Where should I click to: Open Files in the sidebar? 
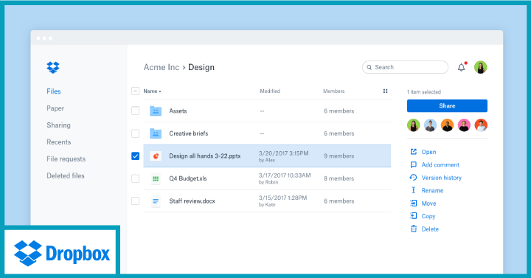(54, 91)
